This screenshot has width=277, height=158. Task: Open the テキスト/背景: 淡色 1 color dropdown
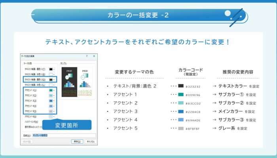[52, 74]
